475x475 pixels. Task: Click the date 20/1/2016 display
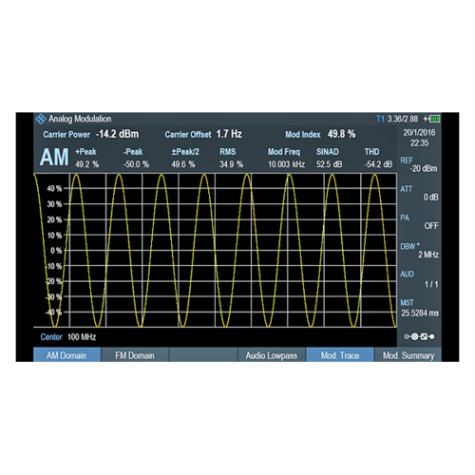pyautogui.click(x=419, y=133)
